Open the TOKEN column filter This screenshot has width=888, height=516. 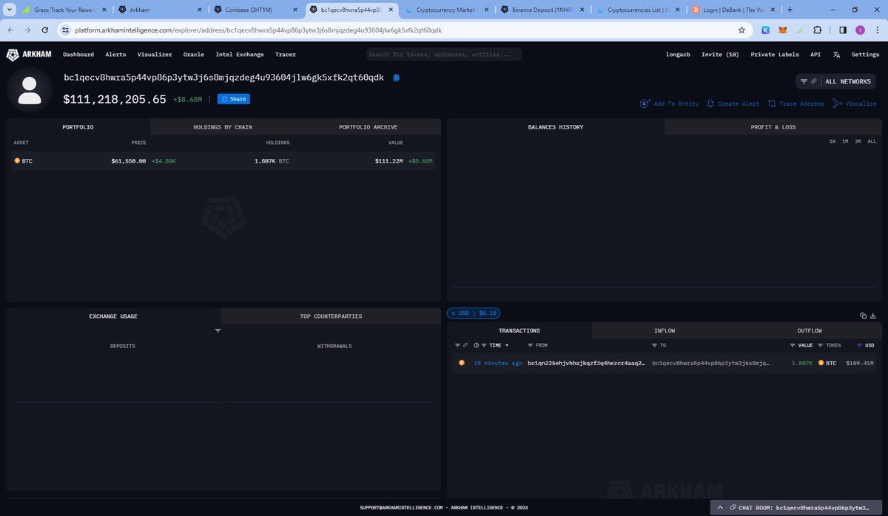(821, 345)
